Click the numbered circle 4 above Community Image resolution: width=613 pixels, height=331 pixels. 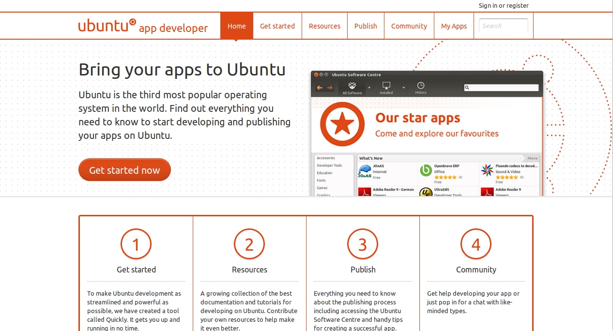point(476,244)
